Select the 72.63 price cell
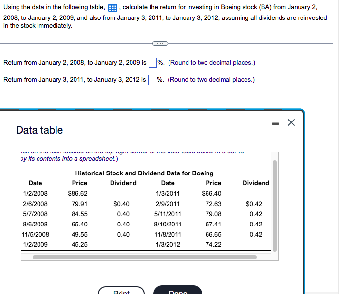The height and width of the screenshot is (294, 339). point(213,204)
